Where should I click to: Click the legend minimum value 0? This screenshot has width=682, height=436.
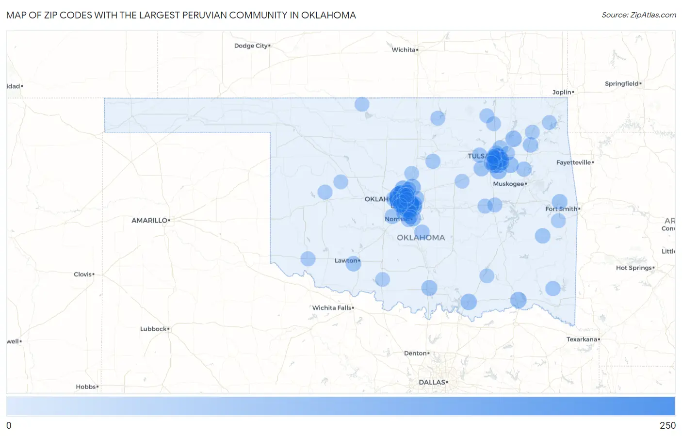click(x=9, y=425)
